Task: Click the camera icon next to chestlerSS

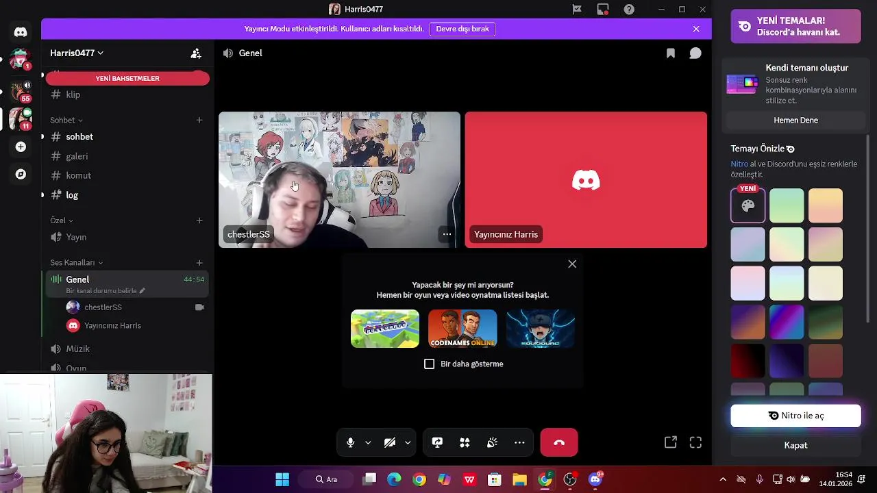Action: click(x=199, y=307)
